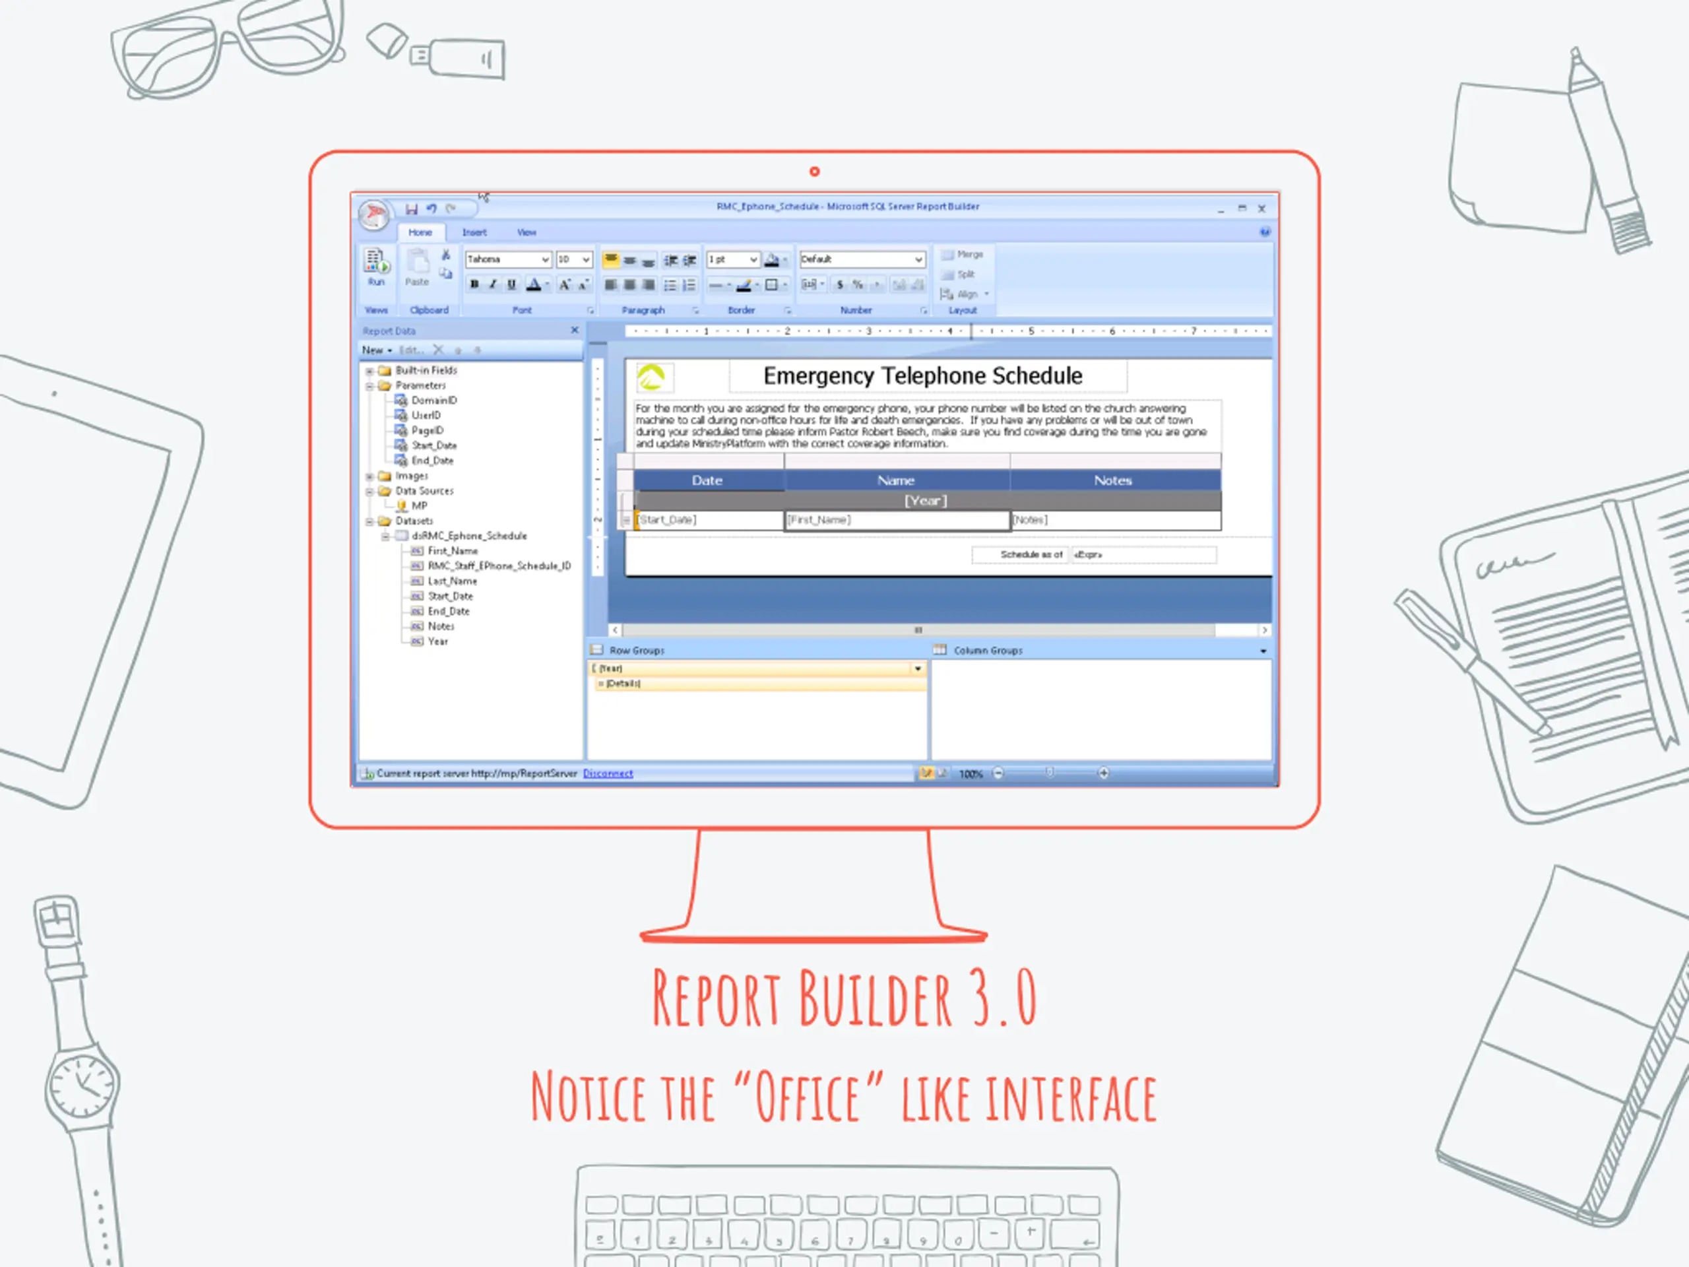Center the text horizontally

coord(630,285)
